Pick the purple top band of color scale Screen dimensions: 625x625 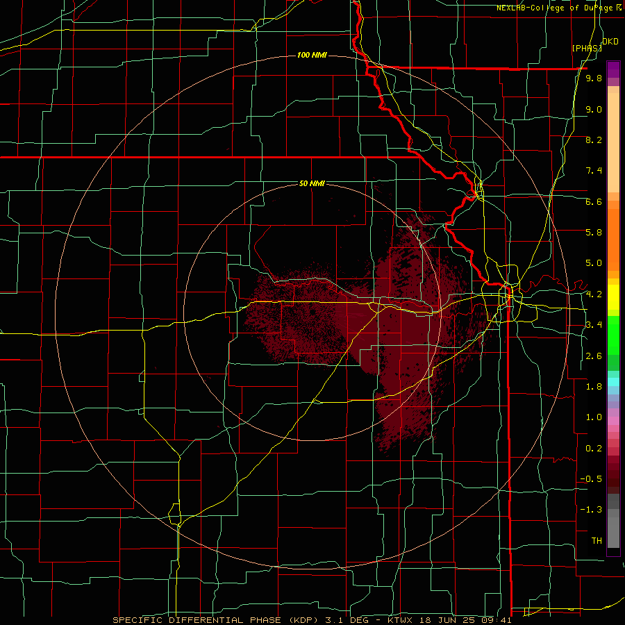[613, 69]
